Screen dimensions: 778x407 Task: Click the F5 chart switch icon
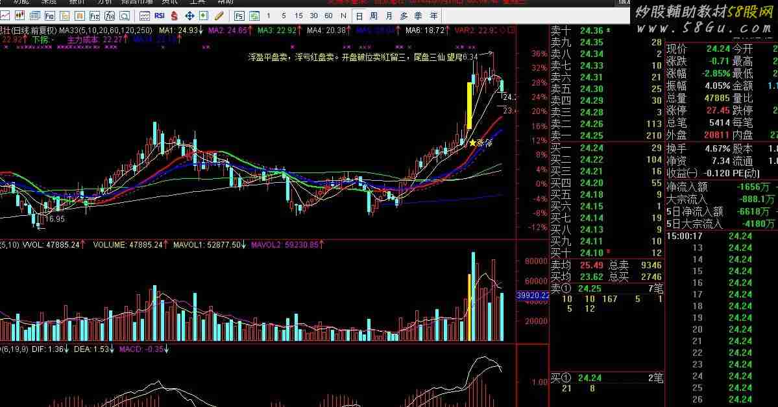click(x=239, y=16)
